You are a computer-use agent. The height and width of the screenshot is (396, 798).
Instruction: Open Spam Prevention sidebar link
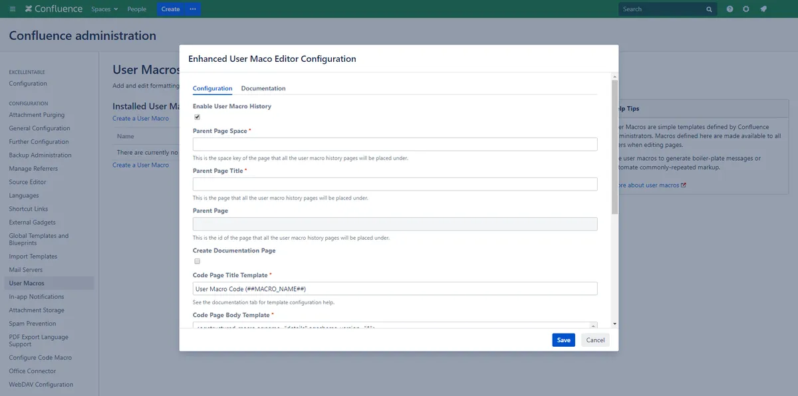pyautogui.click(x=33, y=324)
